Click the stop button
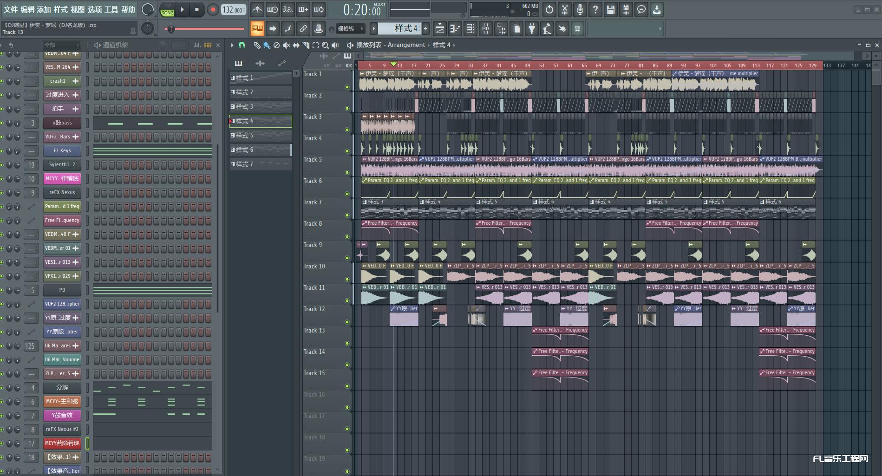 pos(196,10)
